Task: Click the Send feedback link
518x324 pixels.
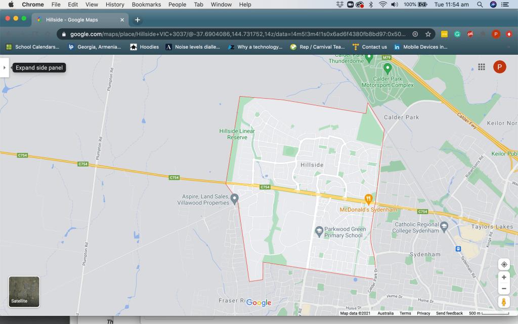Action: coord(449,313)
